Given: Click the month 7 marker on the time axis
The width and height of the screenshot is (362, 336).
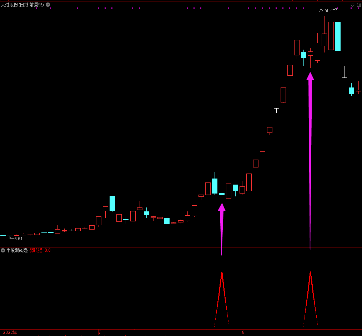Looking at the screenshot, I should (100, 332).
